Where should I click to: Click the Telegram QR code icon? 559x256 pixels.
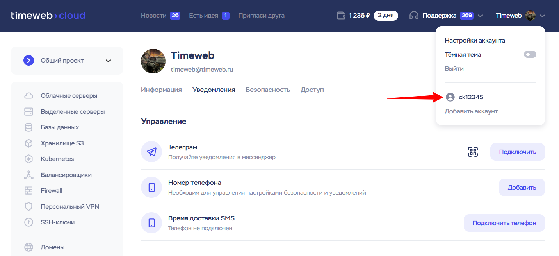coord(473,152)
